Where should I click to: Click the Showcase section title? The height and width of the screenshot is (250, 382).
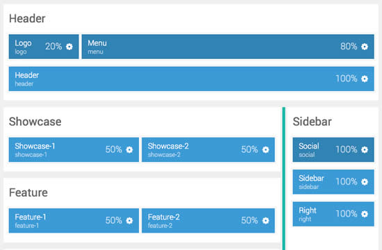point(35,122)
